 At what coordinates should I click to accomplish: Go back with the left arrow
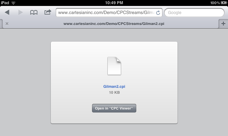pyautogui.click(x=7, y=12)
